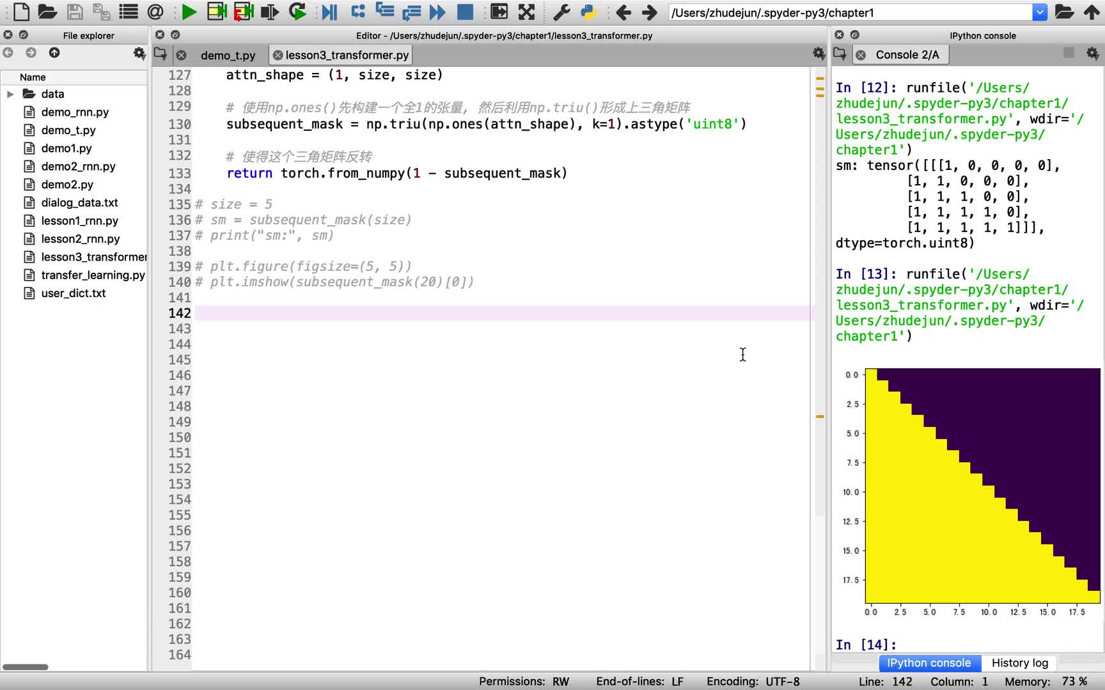Select demo_rnn.py in file explorer
Image resolution: width=1105 pixels, height=690 pixels.
(75, 112)
